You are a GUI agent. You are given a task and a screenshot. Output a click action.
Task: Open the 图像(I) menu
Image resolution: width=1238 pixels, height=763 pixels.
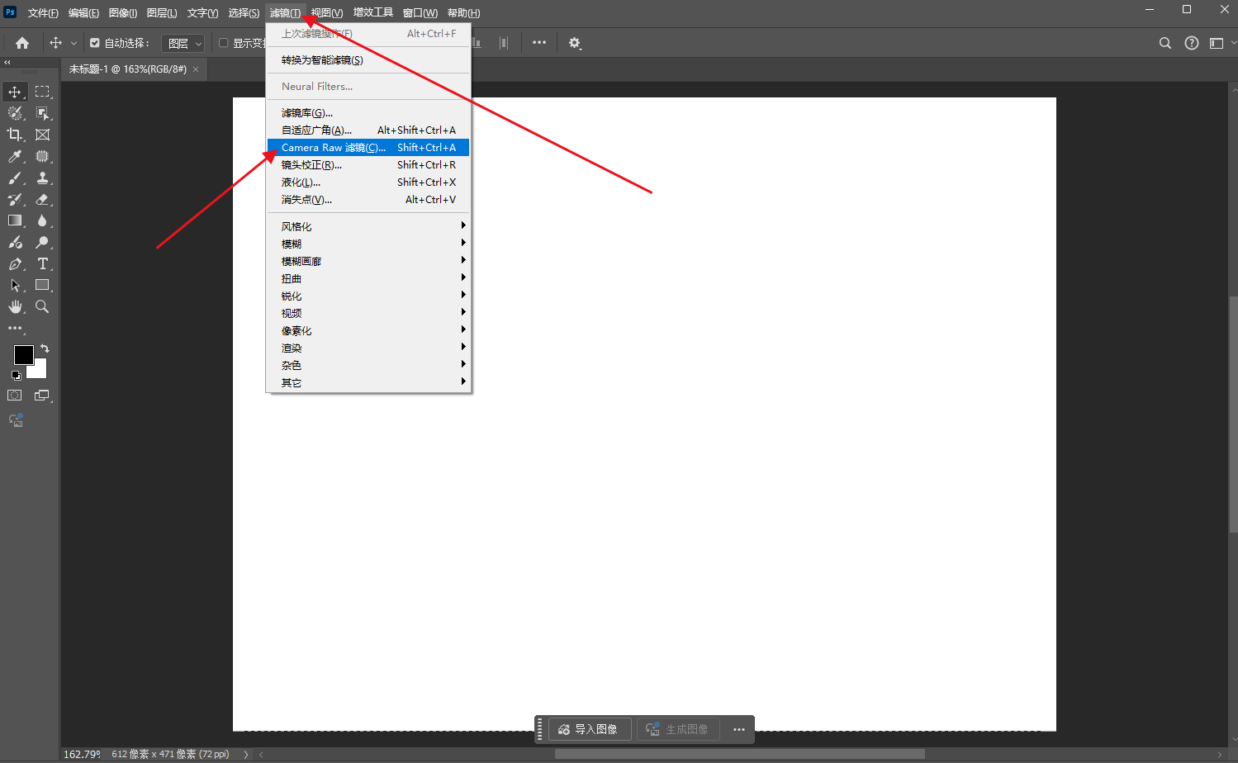(x=123, y=13)
